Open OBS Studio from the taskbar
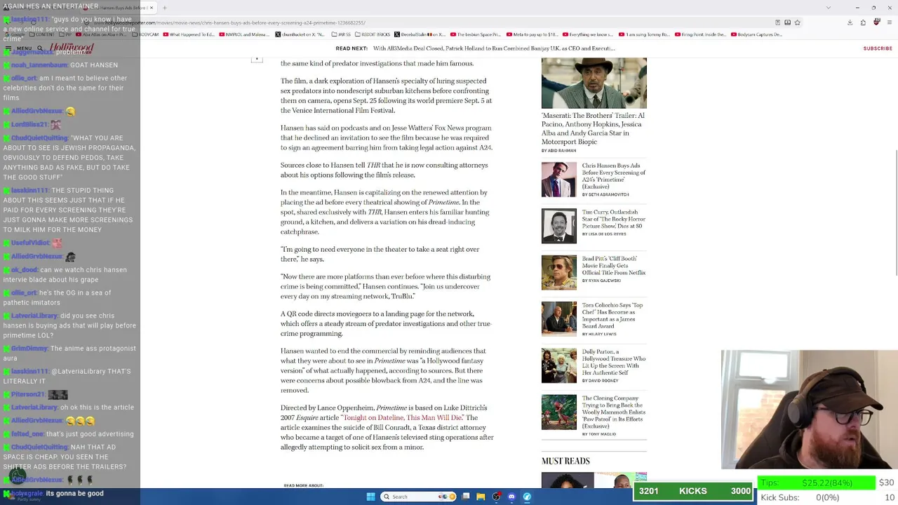 click(496, 497)
